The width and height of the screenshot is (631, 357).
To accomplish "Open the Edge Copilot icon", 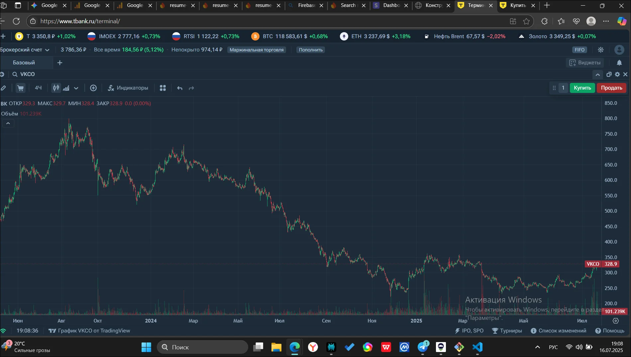I will point(622,21).
